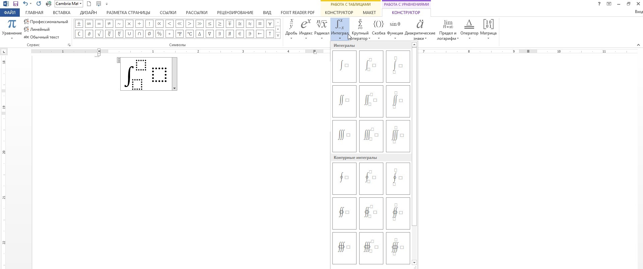Save the document from the quick access toolbar

coord(15,4)
